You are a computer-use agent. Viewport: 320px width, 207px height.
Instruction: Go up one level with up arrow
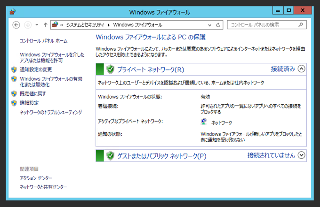coord(46,25)
